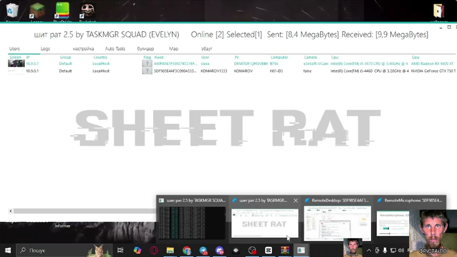The width and height of the screenshot is (457, 257).
Task: Click the H81-D3 computer cell
Action: coord(276,71)
